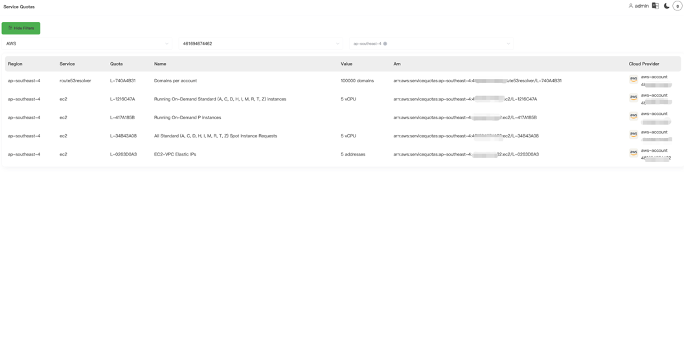Click Arn ending in route53resolver/L-740A4B31
This screenshot has width=684, height=341.
click(477, 81)
